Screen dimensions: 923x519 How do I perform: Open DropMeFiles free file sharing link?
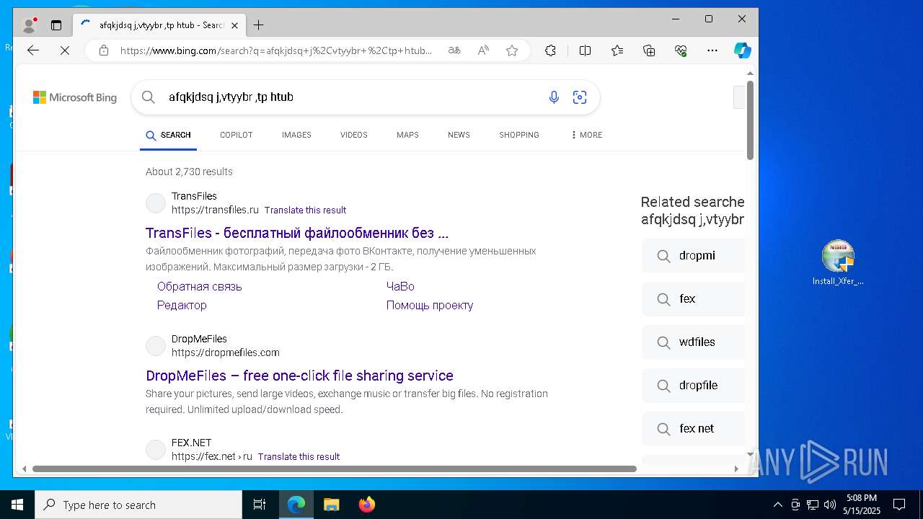[299, 376]
